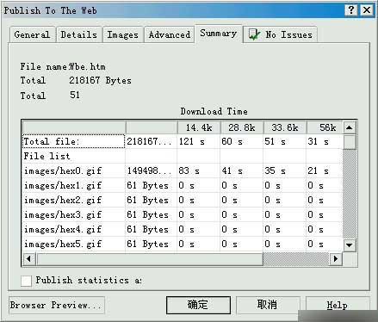The image size is (378, 322).
Task: Switch to the General tab
Action: (32, 34)
